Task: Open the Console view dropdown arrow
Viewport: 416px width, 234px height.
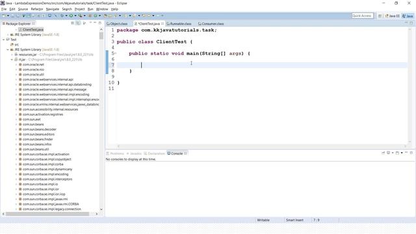Action: tap(402, 153)
